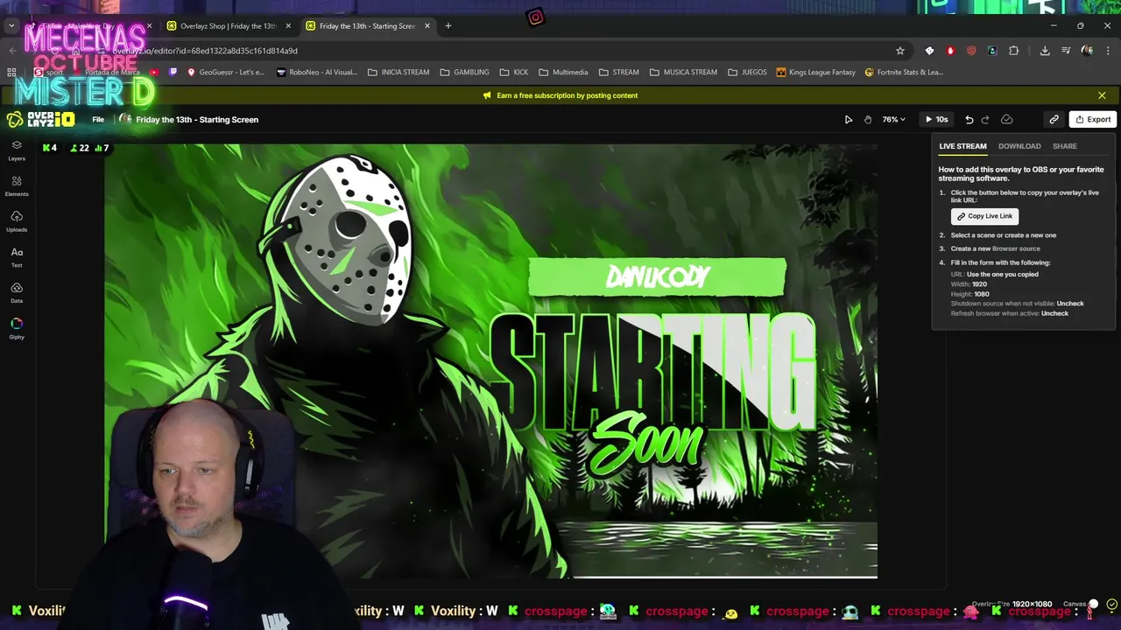
Task: Open the File menu
Action: point(98,120)
